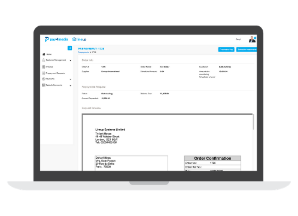Open Invoices menu item in sidebar
298x216 pixels.
pos(49,67)
